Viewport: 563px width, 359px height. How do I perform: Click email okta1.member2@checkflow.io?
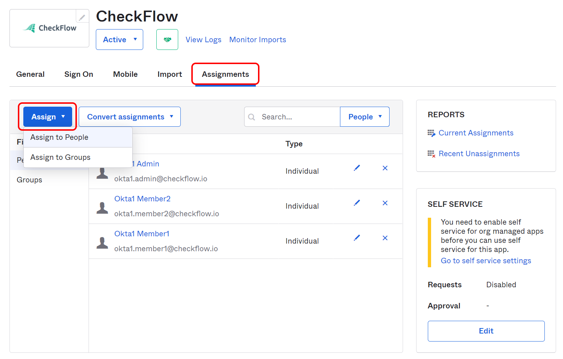coord(167,214)
